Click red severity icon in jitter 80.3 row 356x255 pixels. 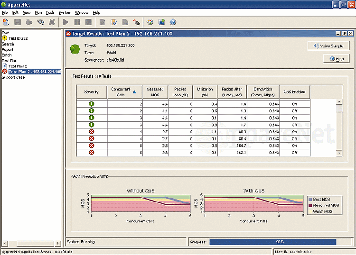92,132
